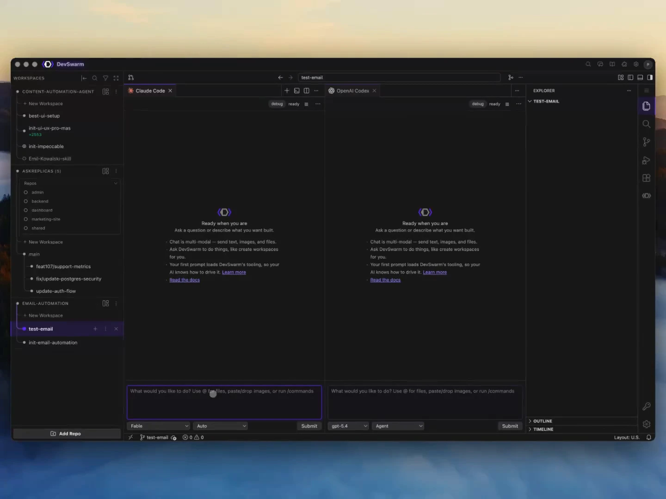Image resolution: width=666 pixels, height=499 pixels.
Task: Click Learn more link in Claude Code pane
Action: coord(234,272)
